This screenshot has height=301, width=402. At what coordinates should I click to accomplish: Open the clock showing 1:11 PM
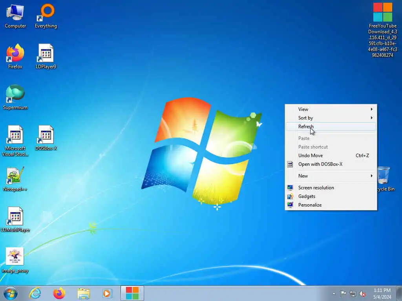tap(382, 294)
